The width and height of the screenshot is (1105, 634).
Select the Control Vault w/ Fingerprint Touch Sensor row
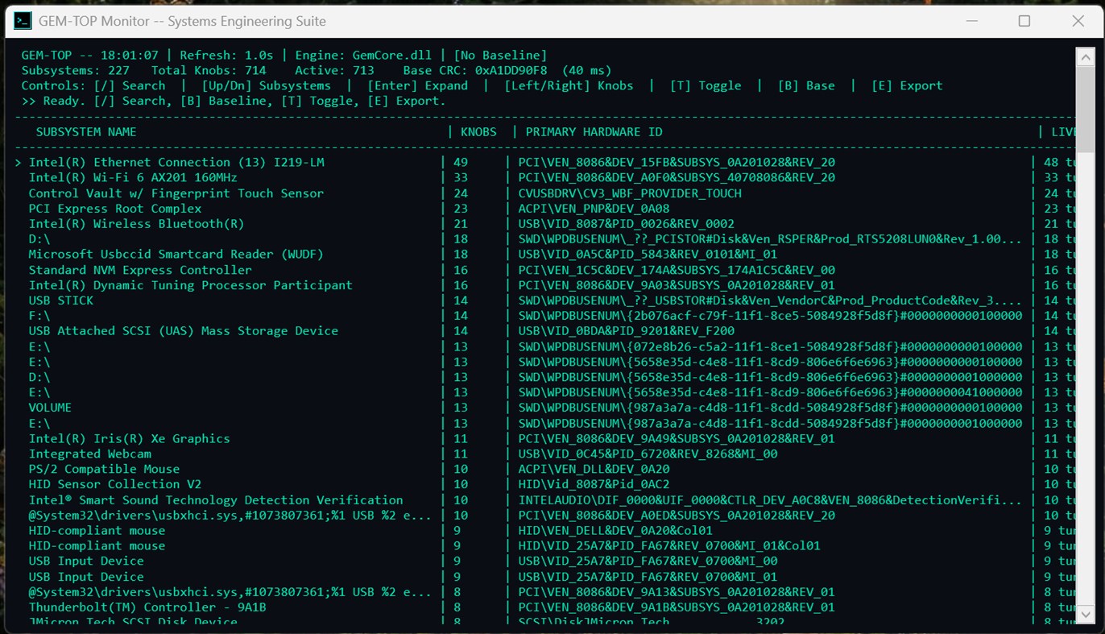(544, 193)
